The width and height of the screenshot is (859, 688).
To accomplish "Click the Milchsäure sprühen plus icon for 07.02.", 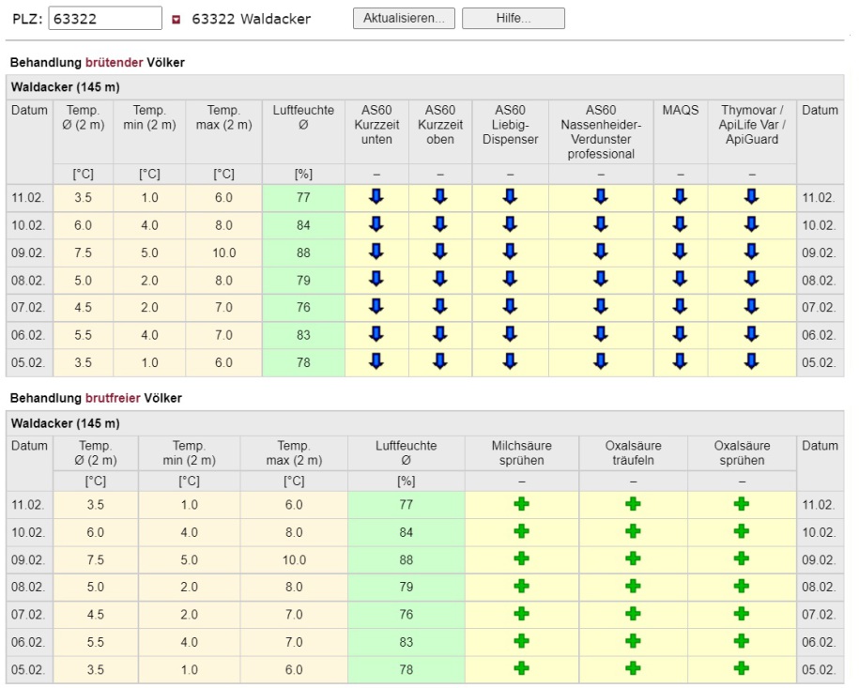I will 521,614.
